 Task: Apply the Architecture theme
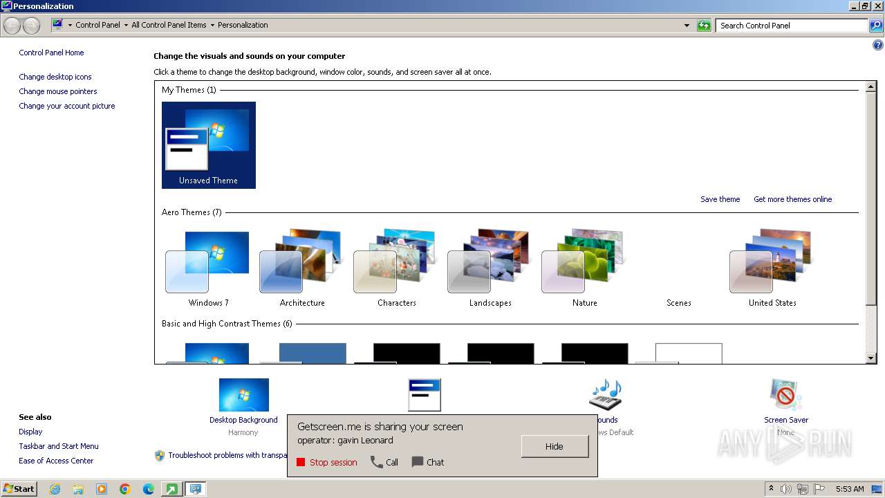tap(302, 268)
